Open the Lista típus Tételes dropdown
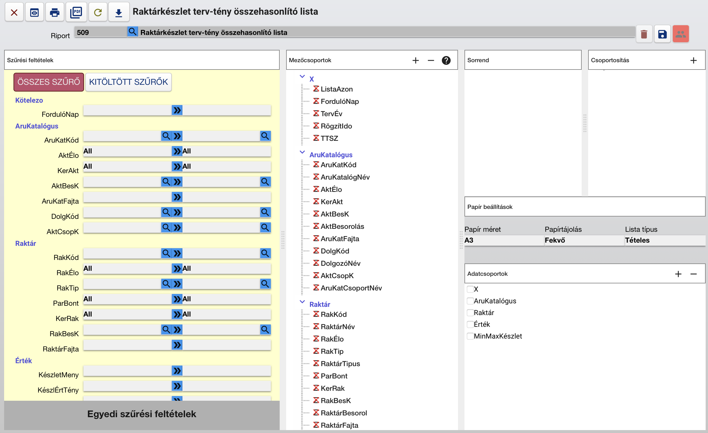This screenshot has width=708, height=433. point(665,240)
